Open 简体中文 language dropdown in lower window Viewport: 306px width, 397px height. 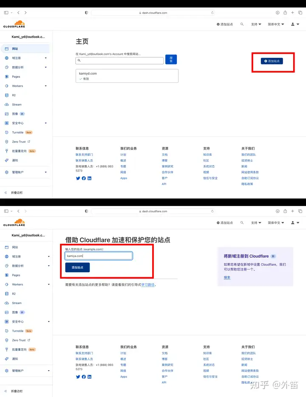click(276, 223)
